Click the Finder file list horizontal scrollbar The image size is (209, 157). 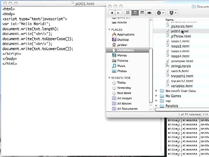pyautogui.click(x=182, y=110)
